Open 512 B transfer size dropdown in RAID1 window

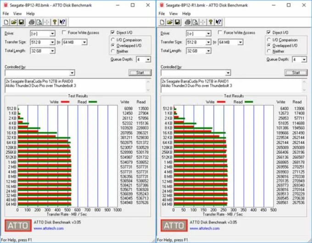tap(199, 42)
